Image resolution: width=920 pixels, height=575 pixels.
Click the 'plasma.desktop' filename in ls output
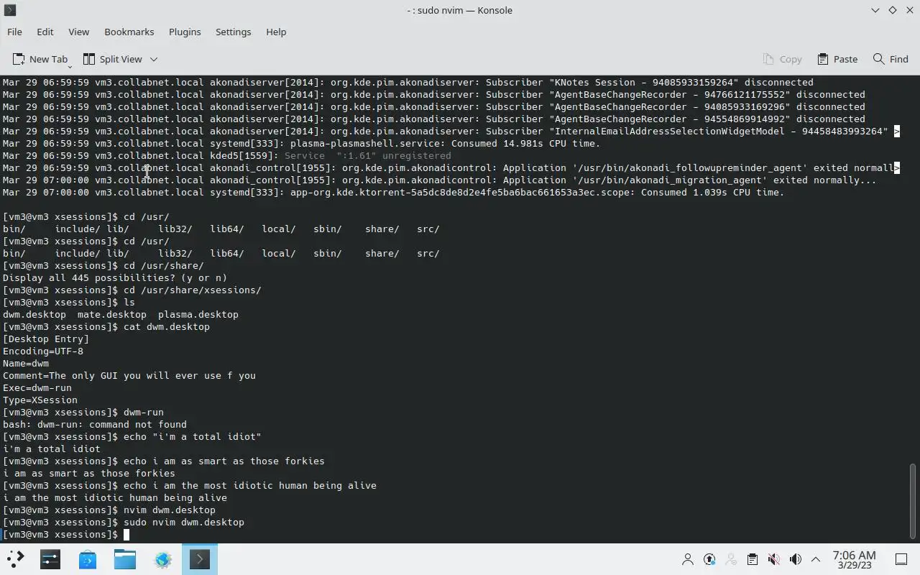[x=198, y=315]
